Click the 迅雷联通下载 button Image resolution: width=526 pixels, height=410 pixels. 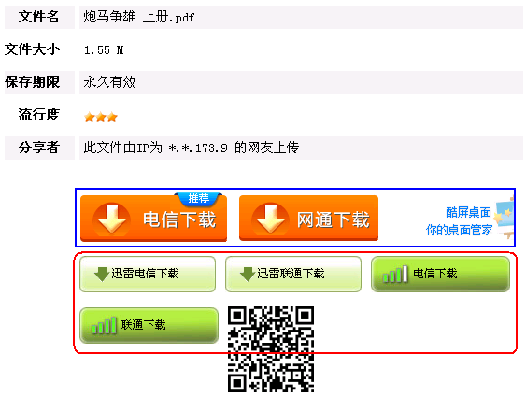[x=293, y=274]
